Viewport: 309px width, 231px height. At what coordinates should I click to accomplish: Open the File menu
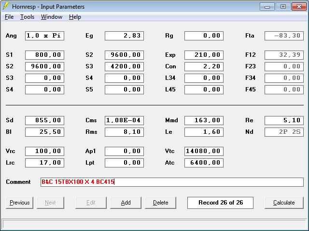(9, 17)
